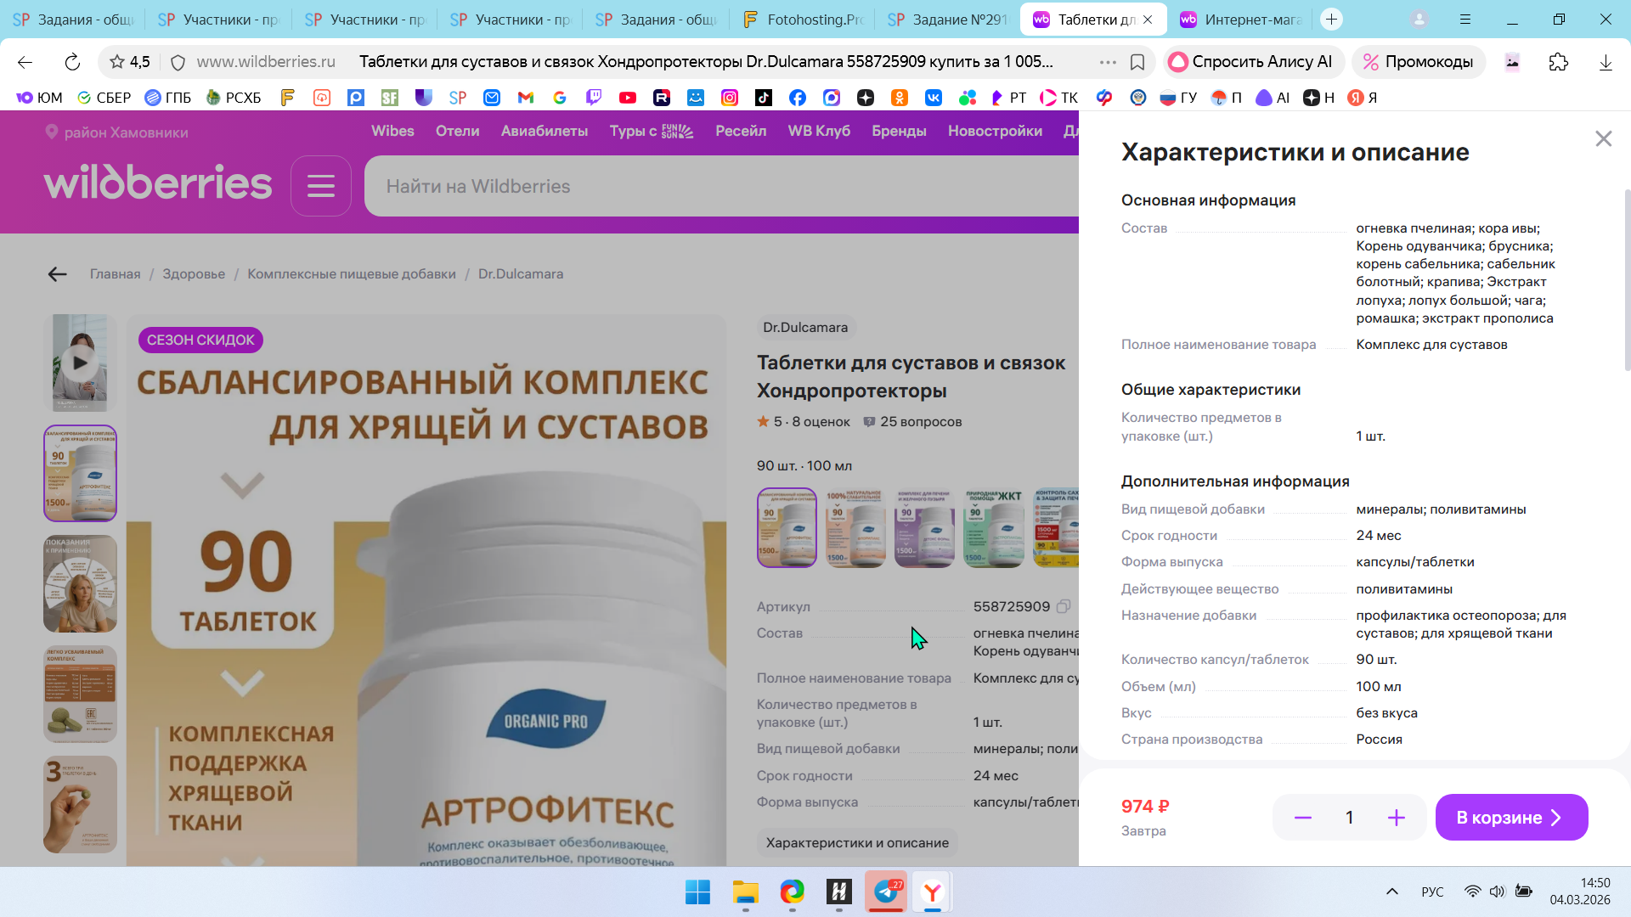The height and width of the screenshot is (917, 1631).
Task: Select the green ЖКТ product variant thumbnail
Action: [x=993, y=527]
